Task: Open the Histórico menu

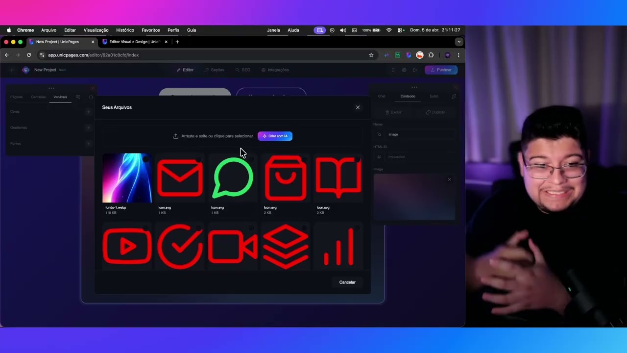Action: click(x=125, y=30)
